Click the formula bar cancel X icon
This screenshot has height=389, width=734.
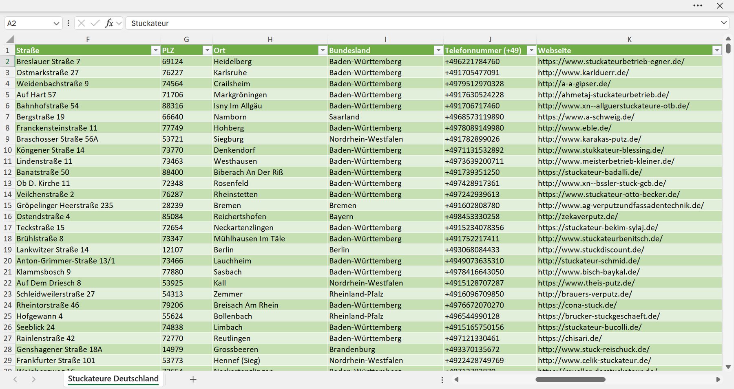(x=81, y=23)
